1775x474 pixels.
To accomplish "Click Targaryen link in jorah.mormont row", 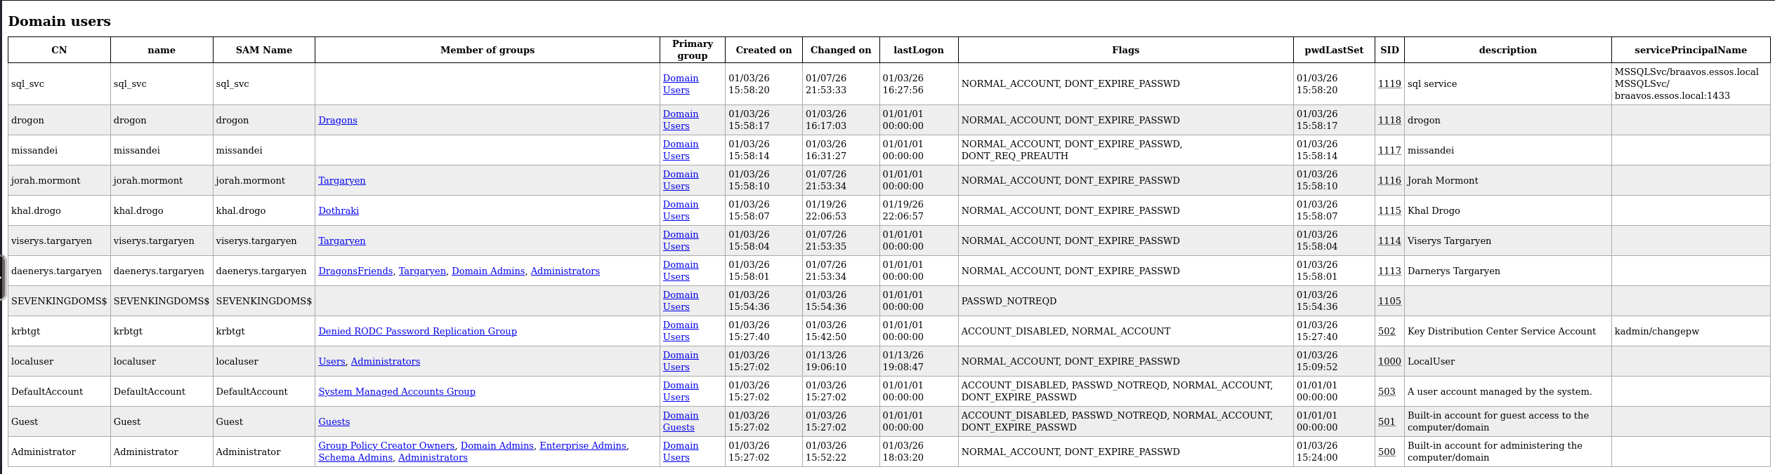I will (341, 180).
